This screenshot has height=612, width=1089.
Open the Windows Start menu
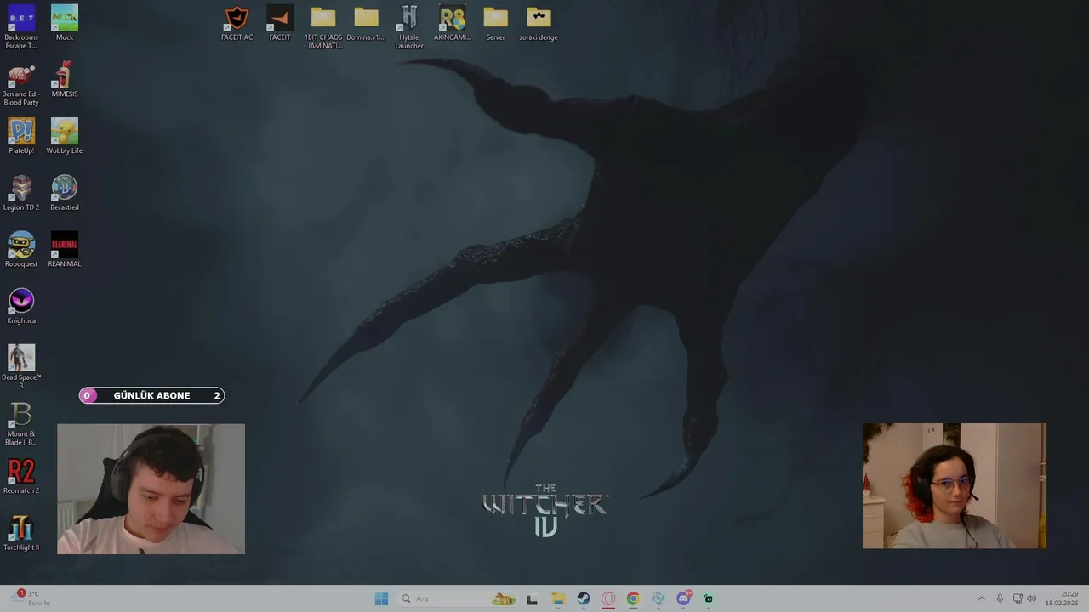pyautogui.click(x=381, y=598)
